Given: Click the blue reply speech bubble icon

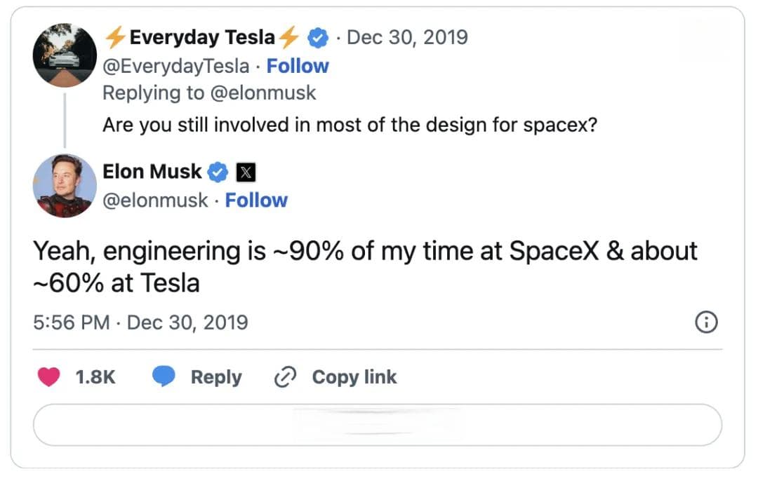Looking at the screenshot, I should pyautogui.click(x=164, y=377).
